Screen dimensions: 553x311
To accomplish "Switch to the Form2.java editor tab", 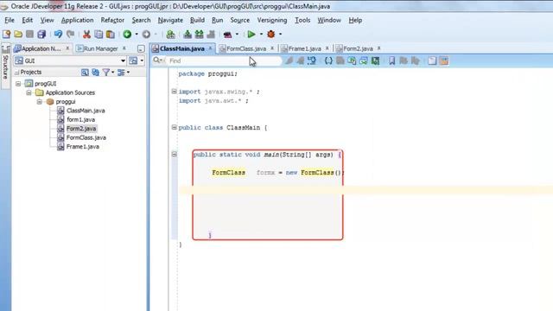I will [358, 48].
